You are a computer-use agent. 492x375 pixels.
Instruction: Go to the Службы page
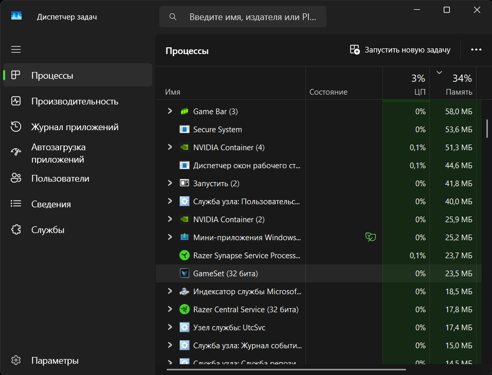(x=48, y=230)
